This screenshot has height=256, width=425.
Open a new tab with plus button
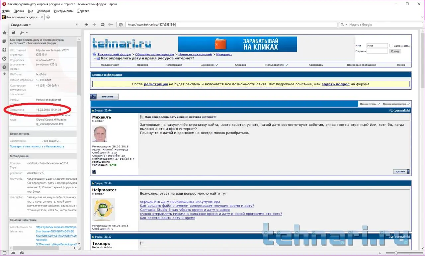coord(48,17)
